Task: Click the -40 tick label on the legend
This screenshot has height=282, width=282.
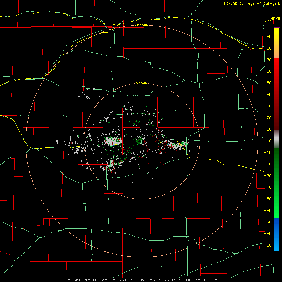Action: (x=268, y=187)
